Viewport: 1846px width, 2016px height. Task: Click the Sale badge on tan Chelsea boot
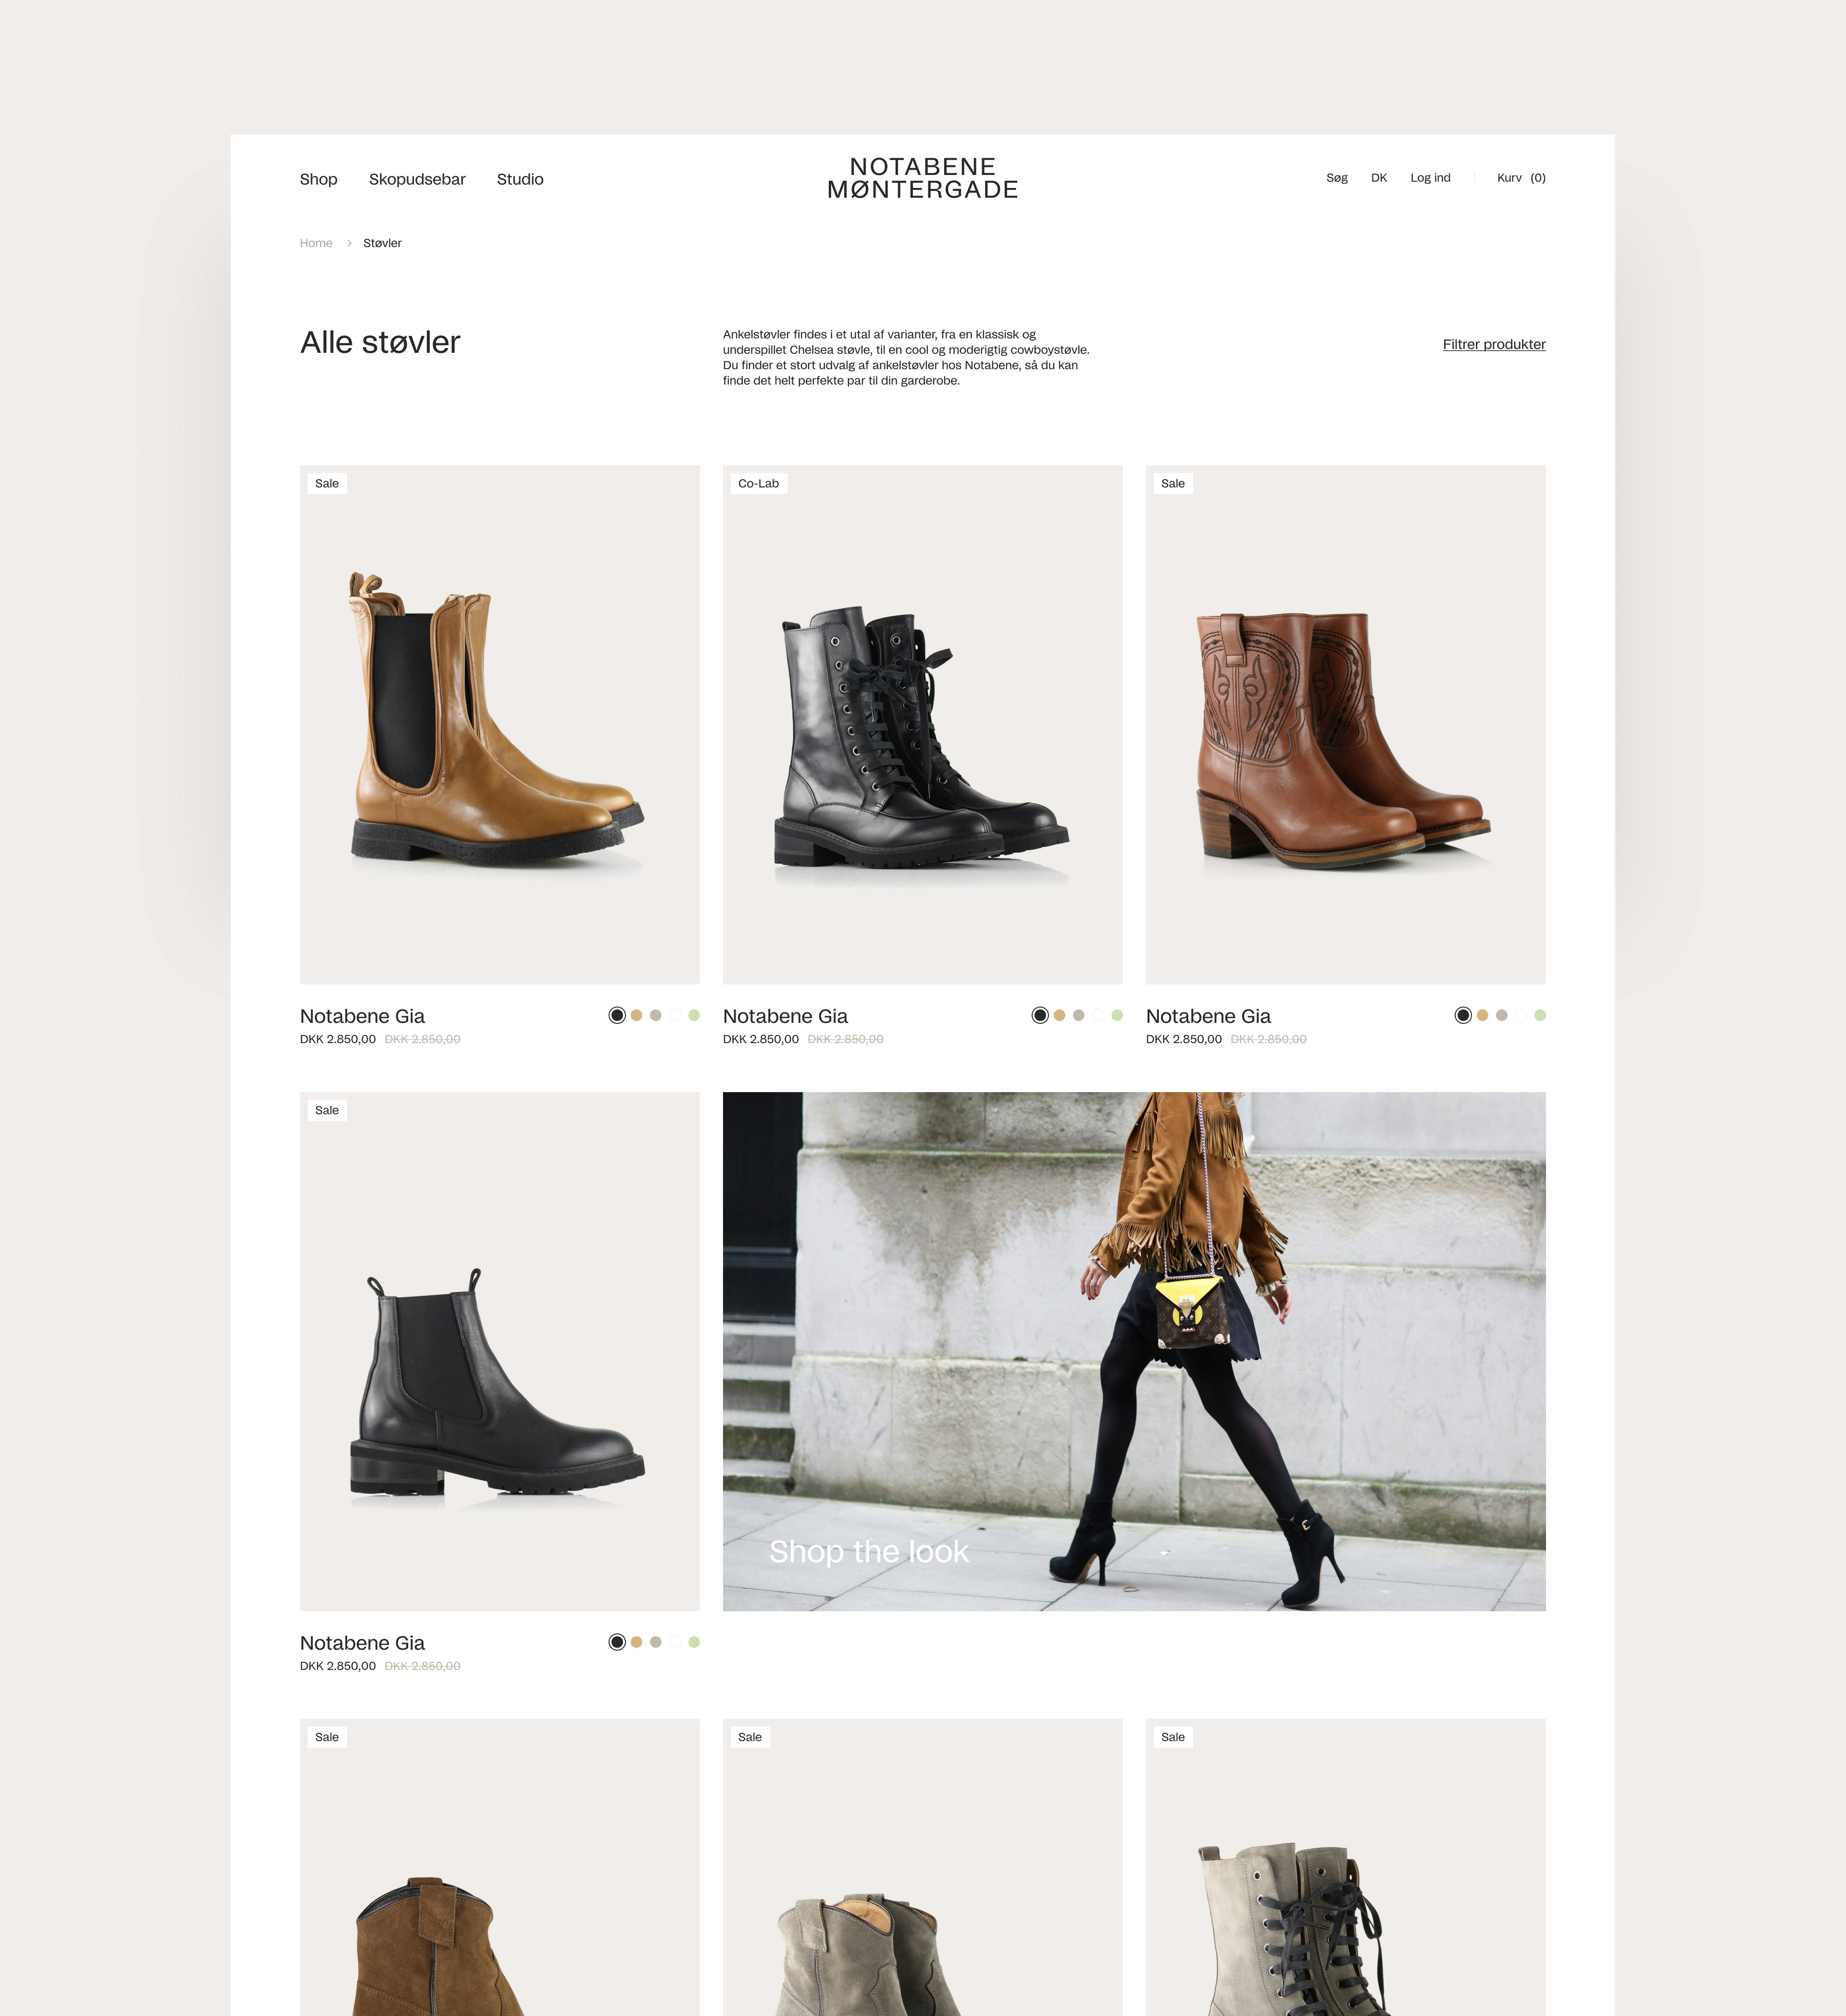[327, 483]
